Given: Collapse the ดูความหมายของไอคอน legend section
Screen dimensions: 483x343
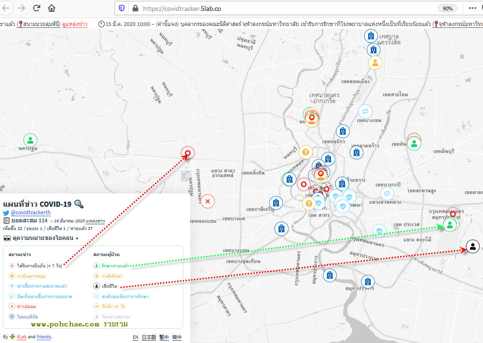Looking at the screenshot, I should click(41, 238).
